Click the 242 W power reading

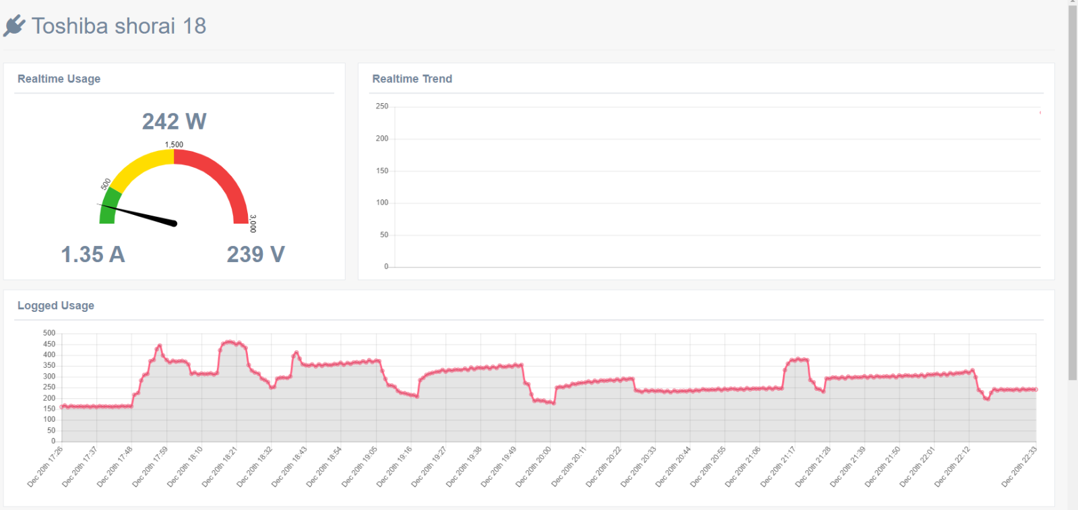point(174,121)
